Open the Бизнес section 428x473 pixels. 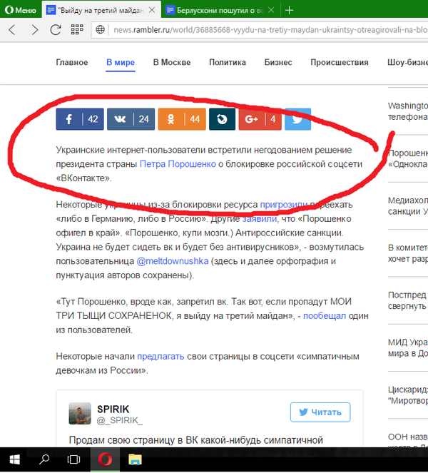(277, 62)
